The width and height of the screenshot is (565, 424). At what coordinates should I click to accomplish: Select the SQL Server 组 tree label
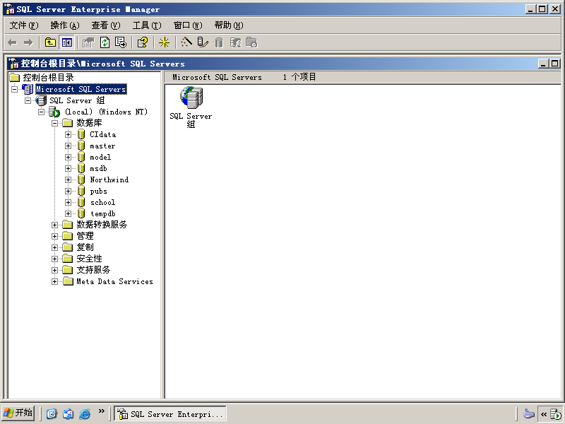click(x=77, y=100)
